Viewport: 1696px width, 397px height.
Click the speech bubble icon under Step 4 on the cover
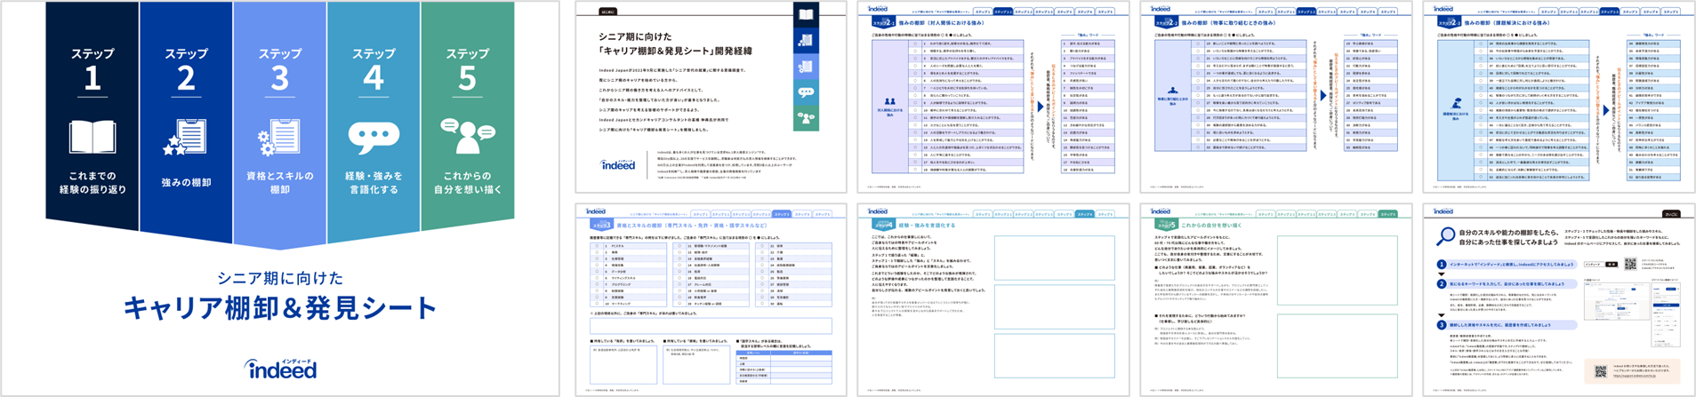point(374,138)
